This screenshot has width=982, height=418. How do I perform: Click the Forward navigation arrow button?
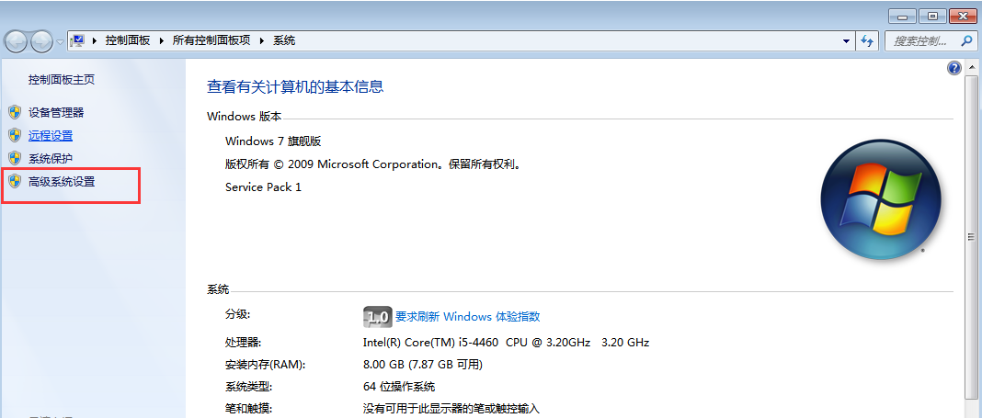coord(42,41)
